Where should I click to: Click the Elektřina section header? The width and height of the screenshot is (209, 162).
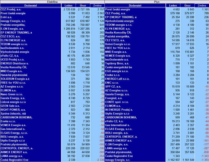[x=52, y=2]
